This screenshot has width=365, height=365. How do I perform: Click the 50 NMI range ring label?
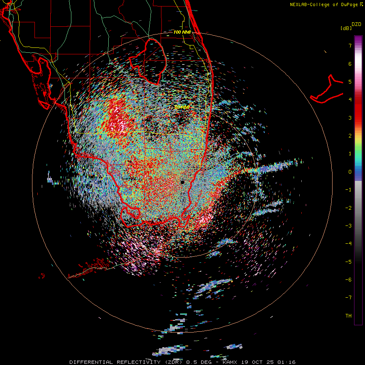pyautogui.click(x=182, y=107)
